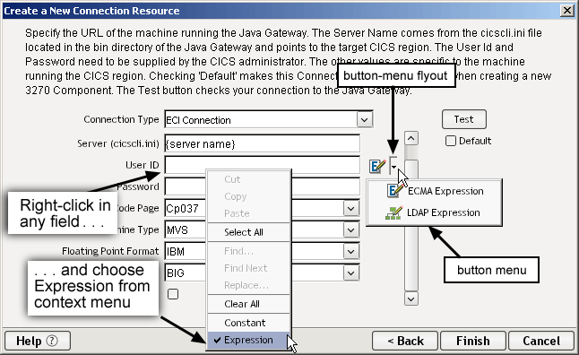Tick the Default checkbox
This screenshot has height=355, width=579.
pos(451,141)
